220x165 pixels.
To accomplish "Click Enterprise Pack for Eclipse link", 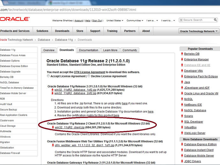I will click(201, 76).
